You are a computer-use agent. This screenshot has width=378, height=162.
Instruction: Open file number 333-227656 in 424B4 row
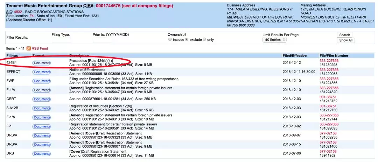329,61
